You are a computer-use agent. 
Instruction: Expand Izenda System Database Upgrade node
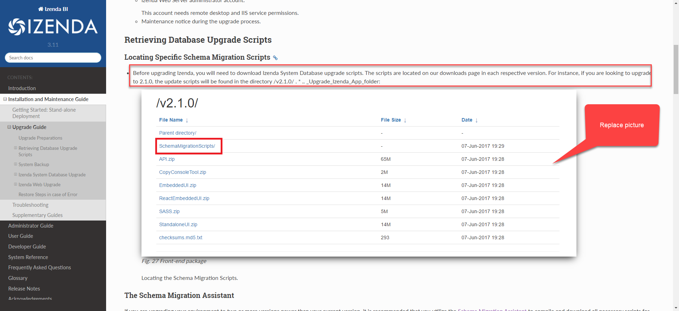click(x=16, y=175)
